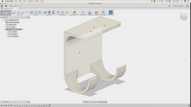Toggle the Bodies folder lightbulb

click(x=8, y=34)
